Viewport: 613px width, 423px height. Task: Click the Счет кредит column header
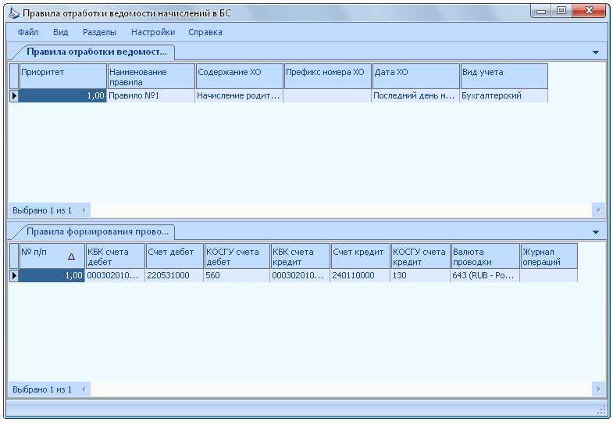coord(361,256)
